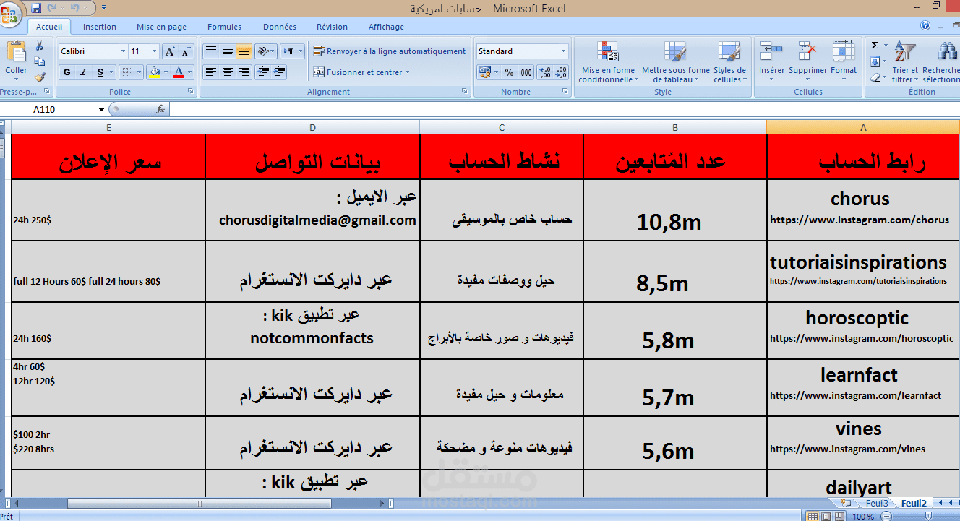Switch to the Formules ribbon tab
The height and width of the screenshot is (521, 960).
224,26
